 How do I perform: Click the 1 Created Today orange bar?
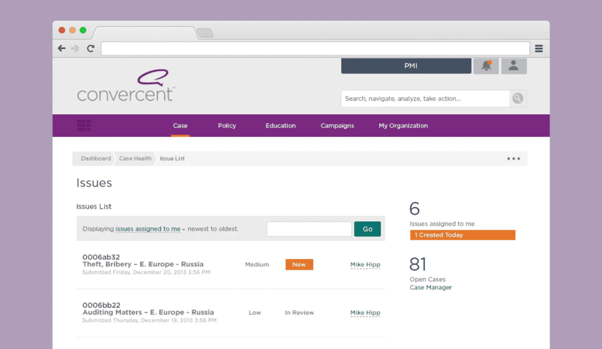(x=462, y=235)
